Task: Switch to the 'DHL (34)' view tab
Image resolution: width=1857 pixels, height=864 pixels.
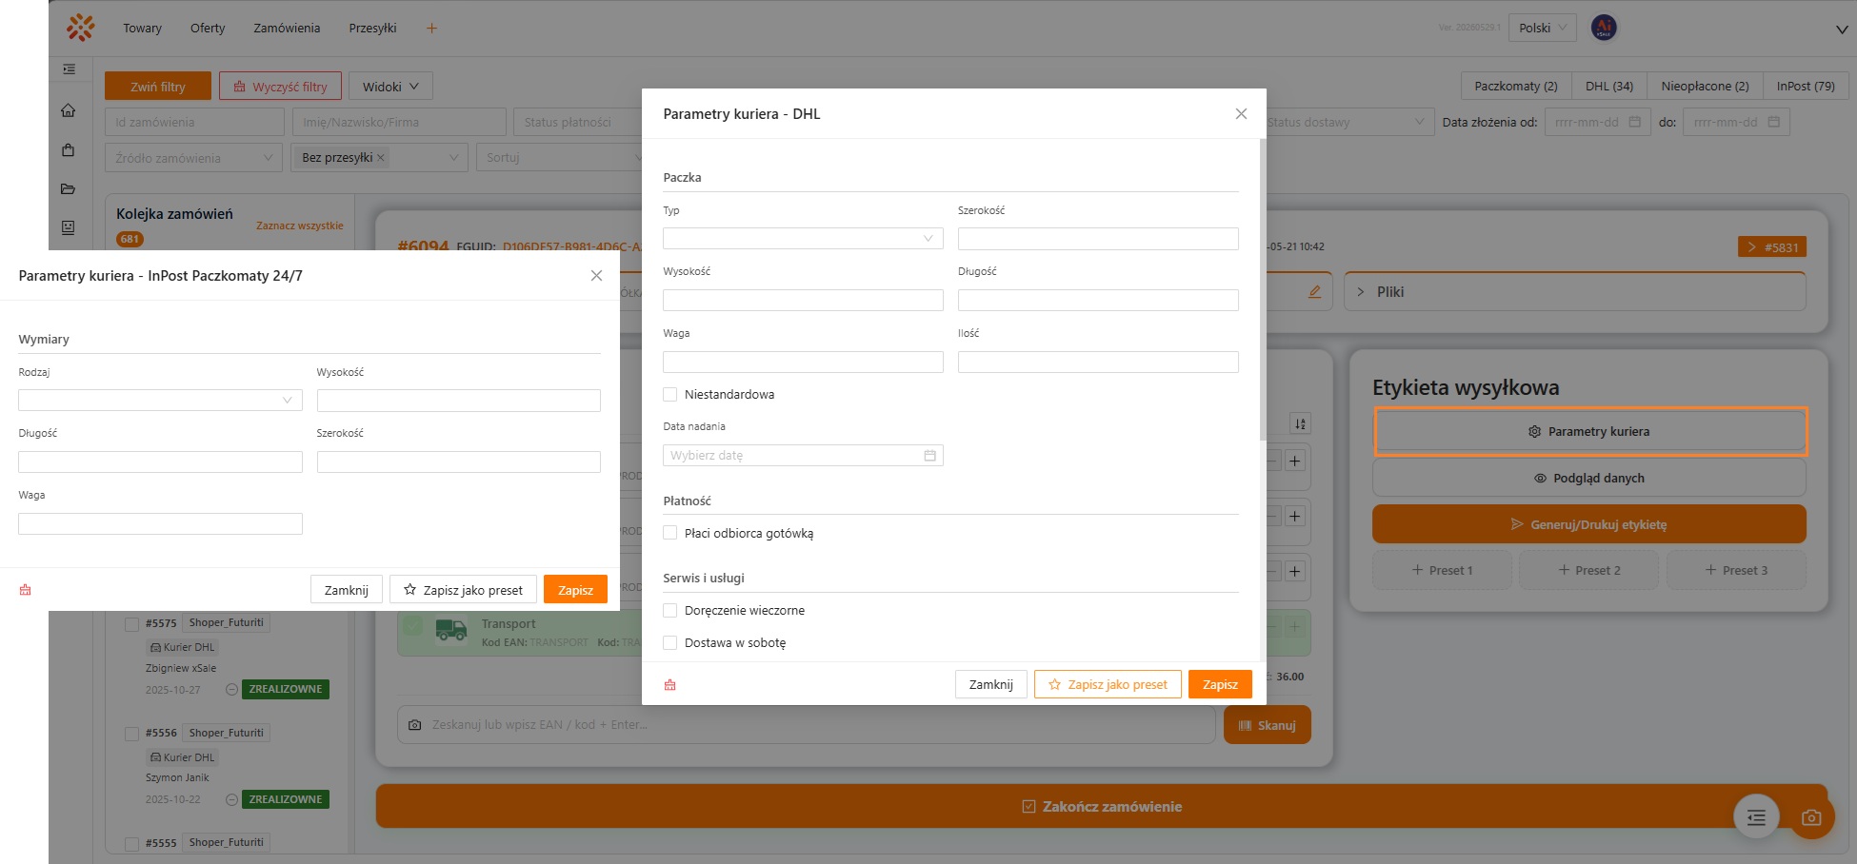Action: (x=1609, y=87)
